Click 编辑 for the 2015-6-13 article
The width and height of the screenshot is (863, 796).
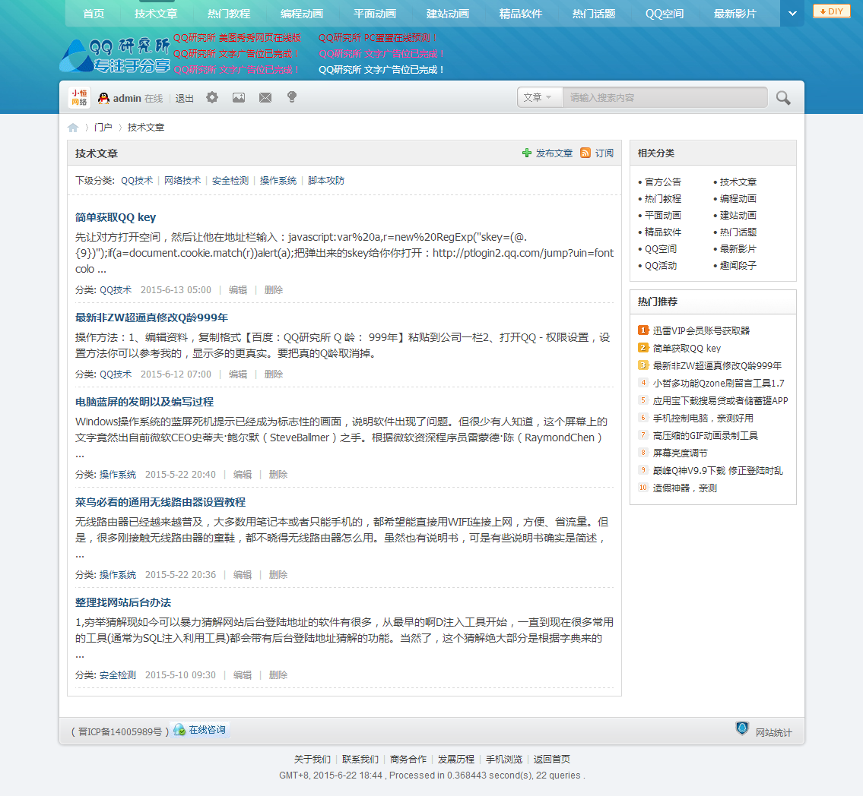pyautogui.click(x=238, y=289)
